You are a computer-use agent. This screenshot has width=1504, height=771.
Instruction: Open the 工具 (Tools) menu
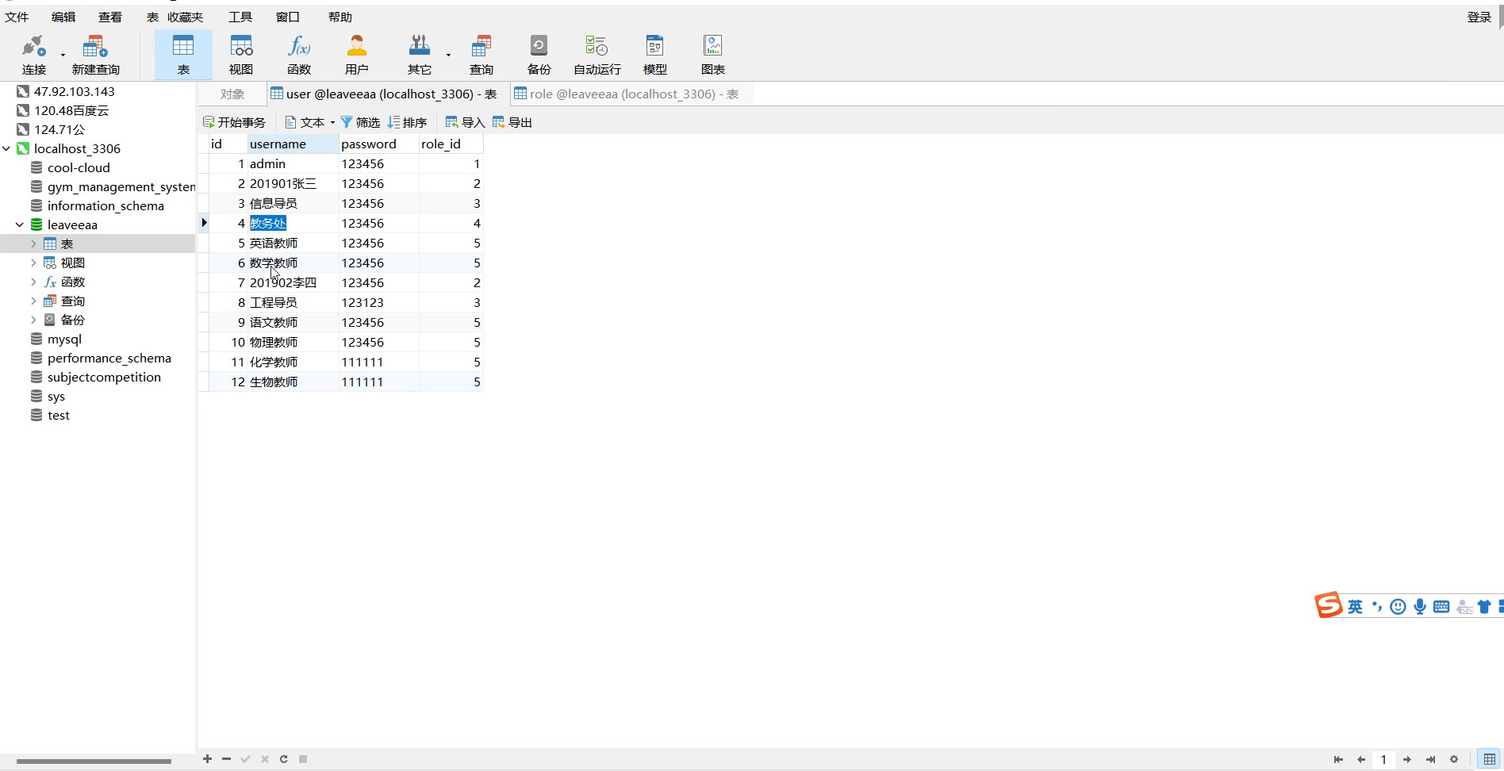pos(240,17)
